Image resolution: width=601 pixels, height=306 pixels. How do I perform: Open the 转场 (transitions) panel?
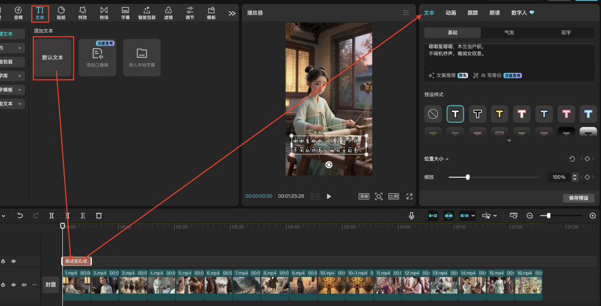pyautogui.click(x=104, y=12)
